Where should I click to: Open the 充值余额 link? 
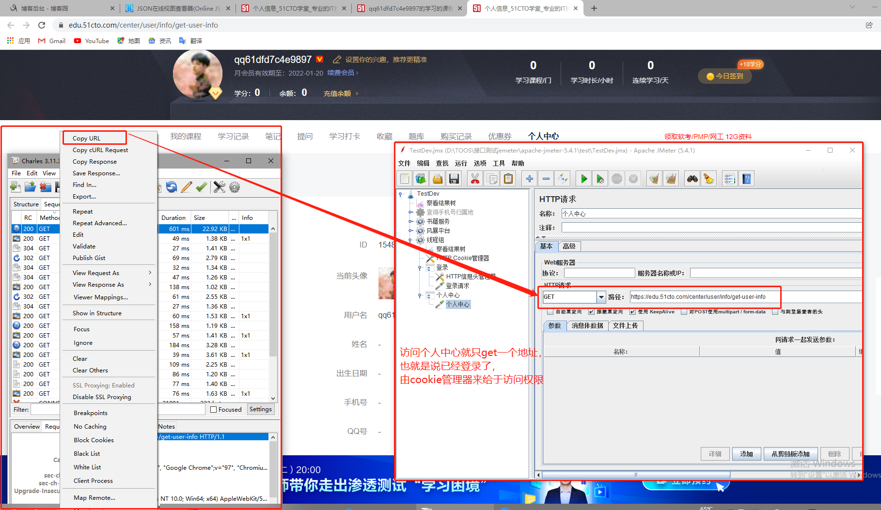tap(341, 93)
